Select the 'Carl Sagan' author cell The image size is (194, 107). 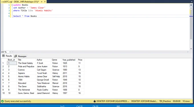pos(43,70)
